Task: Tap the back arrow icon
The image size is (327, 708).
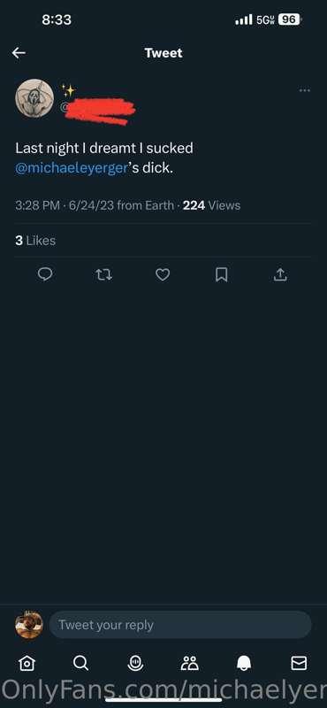Action: [19, 53]
